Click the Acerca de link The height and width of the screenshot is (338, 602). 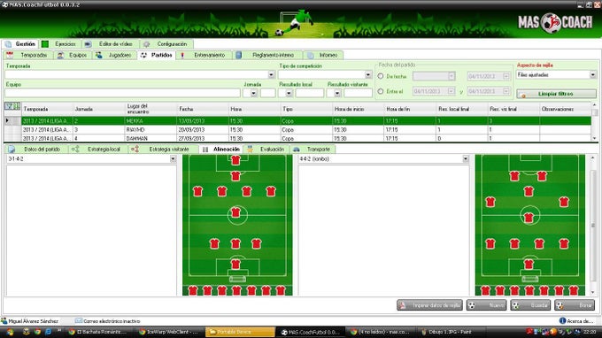[580, 321]
